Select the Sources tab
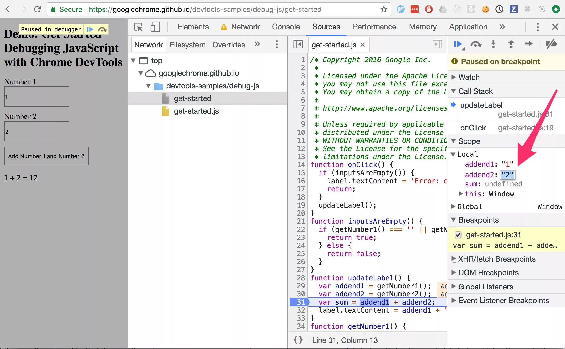 (326, 26)
